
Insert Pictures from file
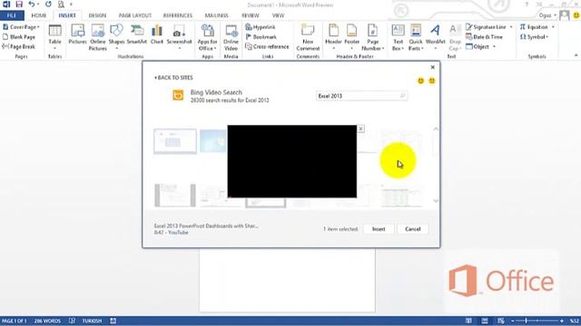(x=77, y=34)
